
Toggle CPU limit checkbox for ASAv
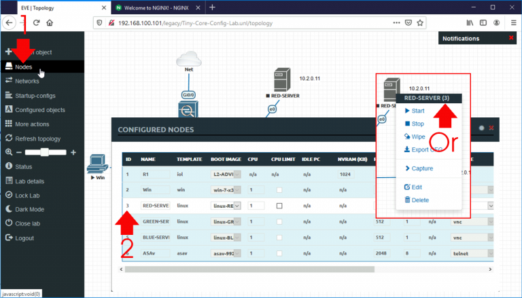279,253
